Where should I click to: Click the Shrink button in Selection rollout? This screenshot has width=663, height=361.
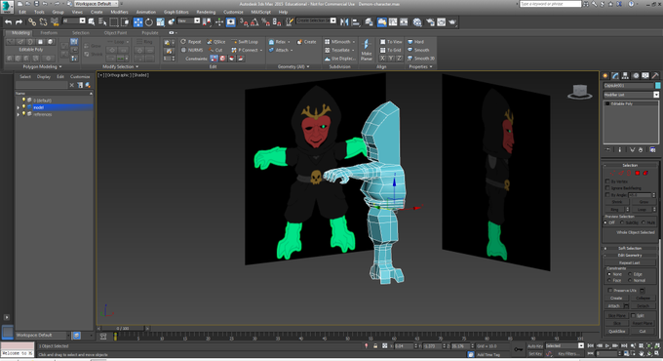(616, 202)
